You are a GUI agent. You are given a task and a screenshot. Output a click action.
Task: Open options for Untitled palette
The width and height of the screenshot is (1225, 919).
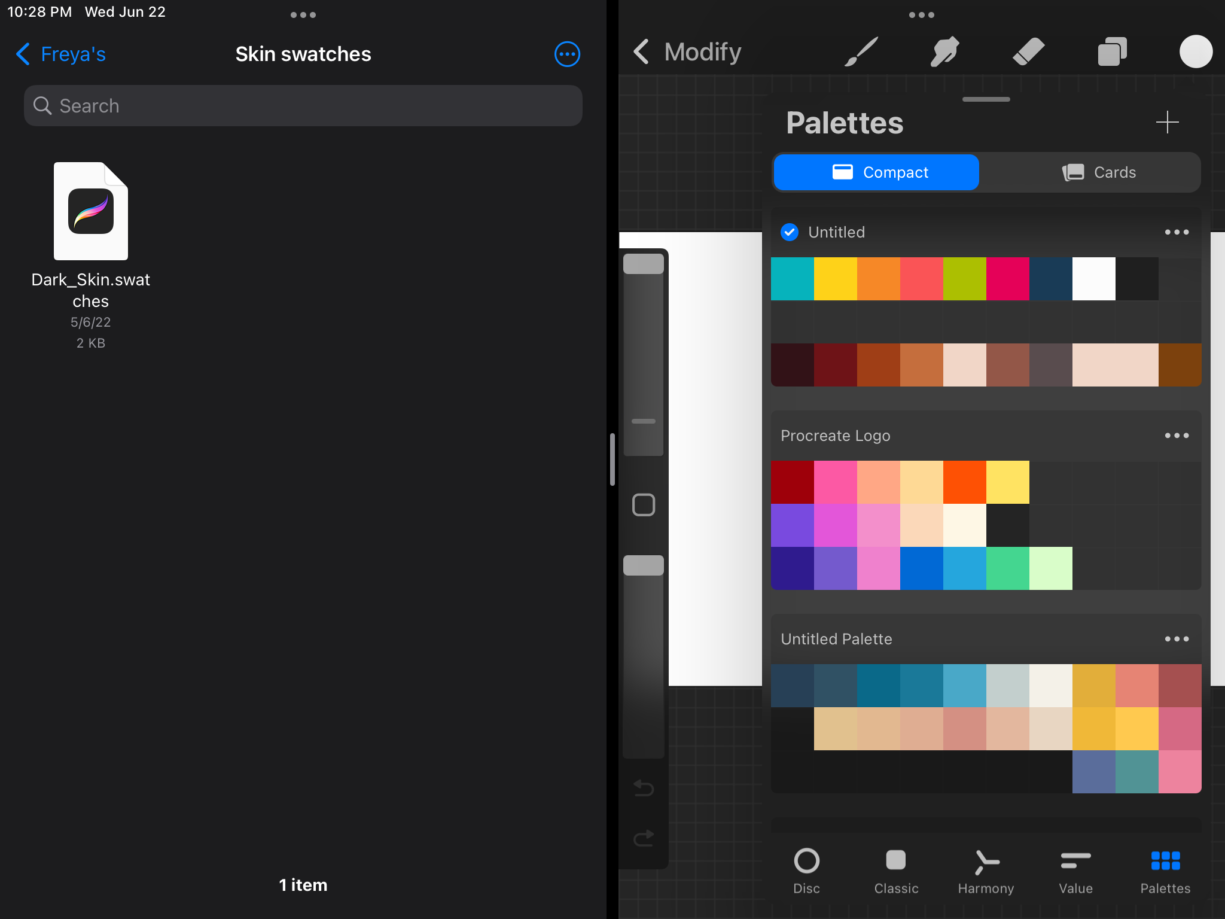[1176, 232]
